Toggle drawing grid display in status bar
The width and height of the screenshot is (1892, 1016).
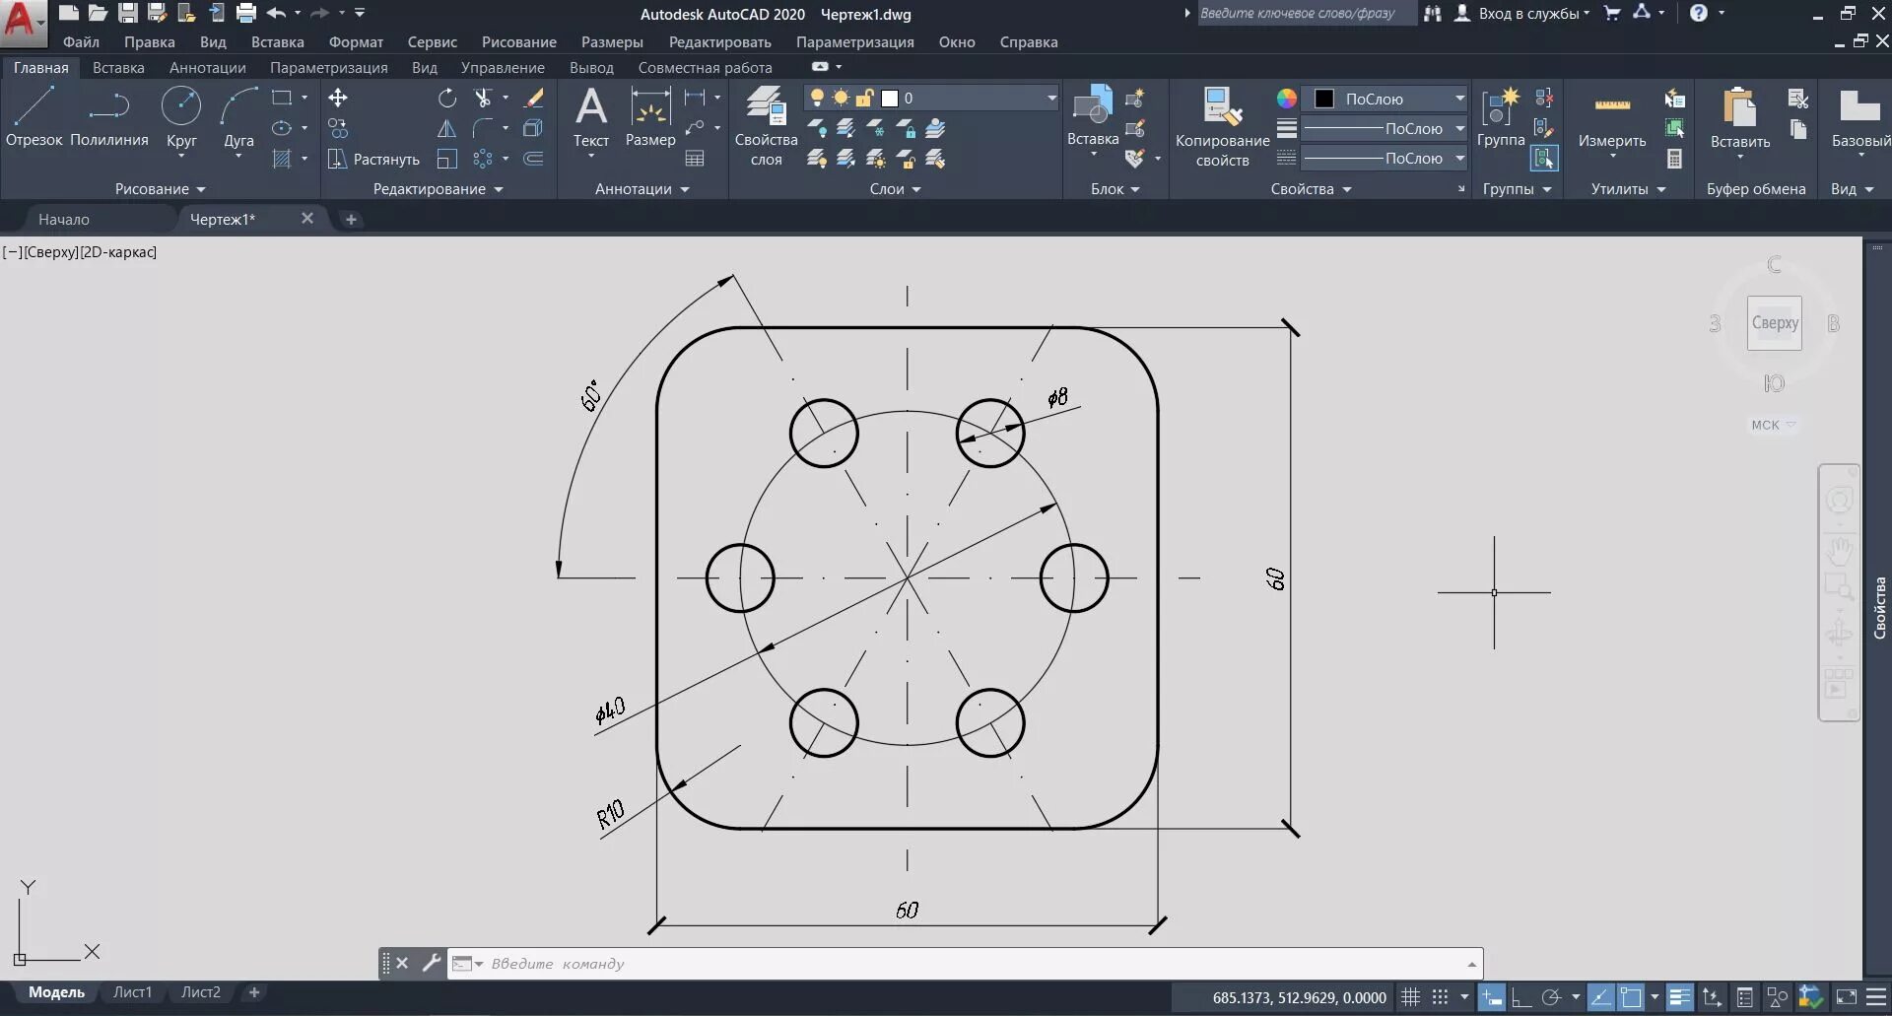coord(1410,997)
